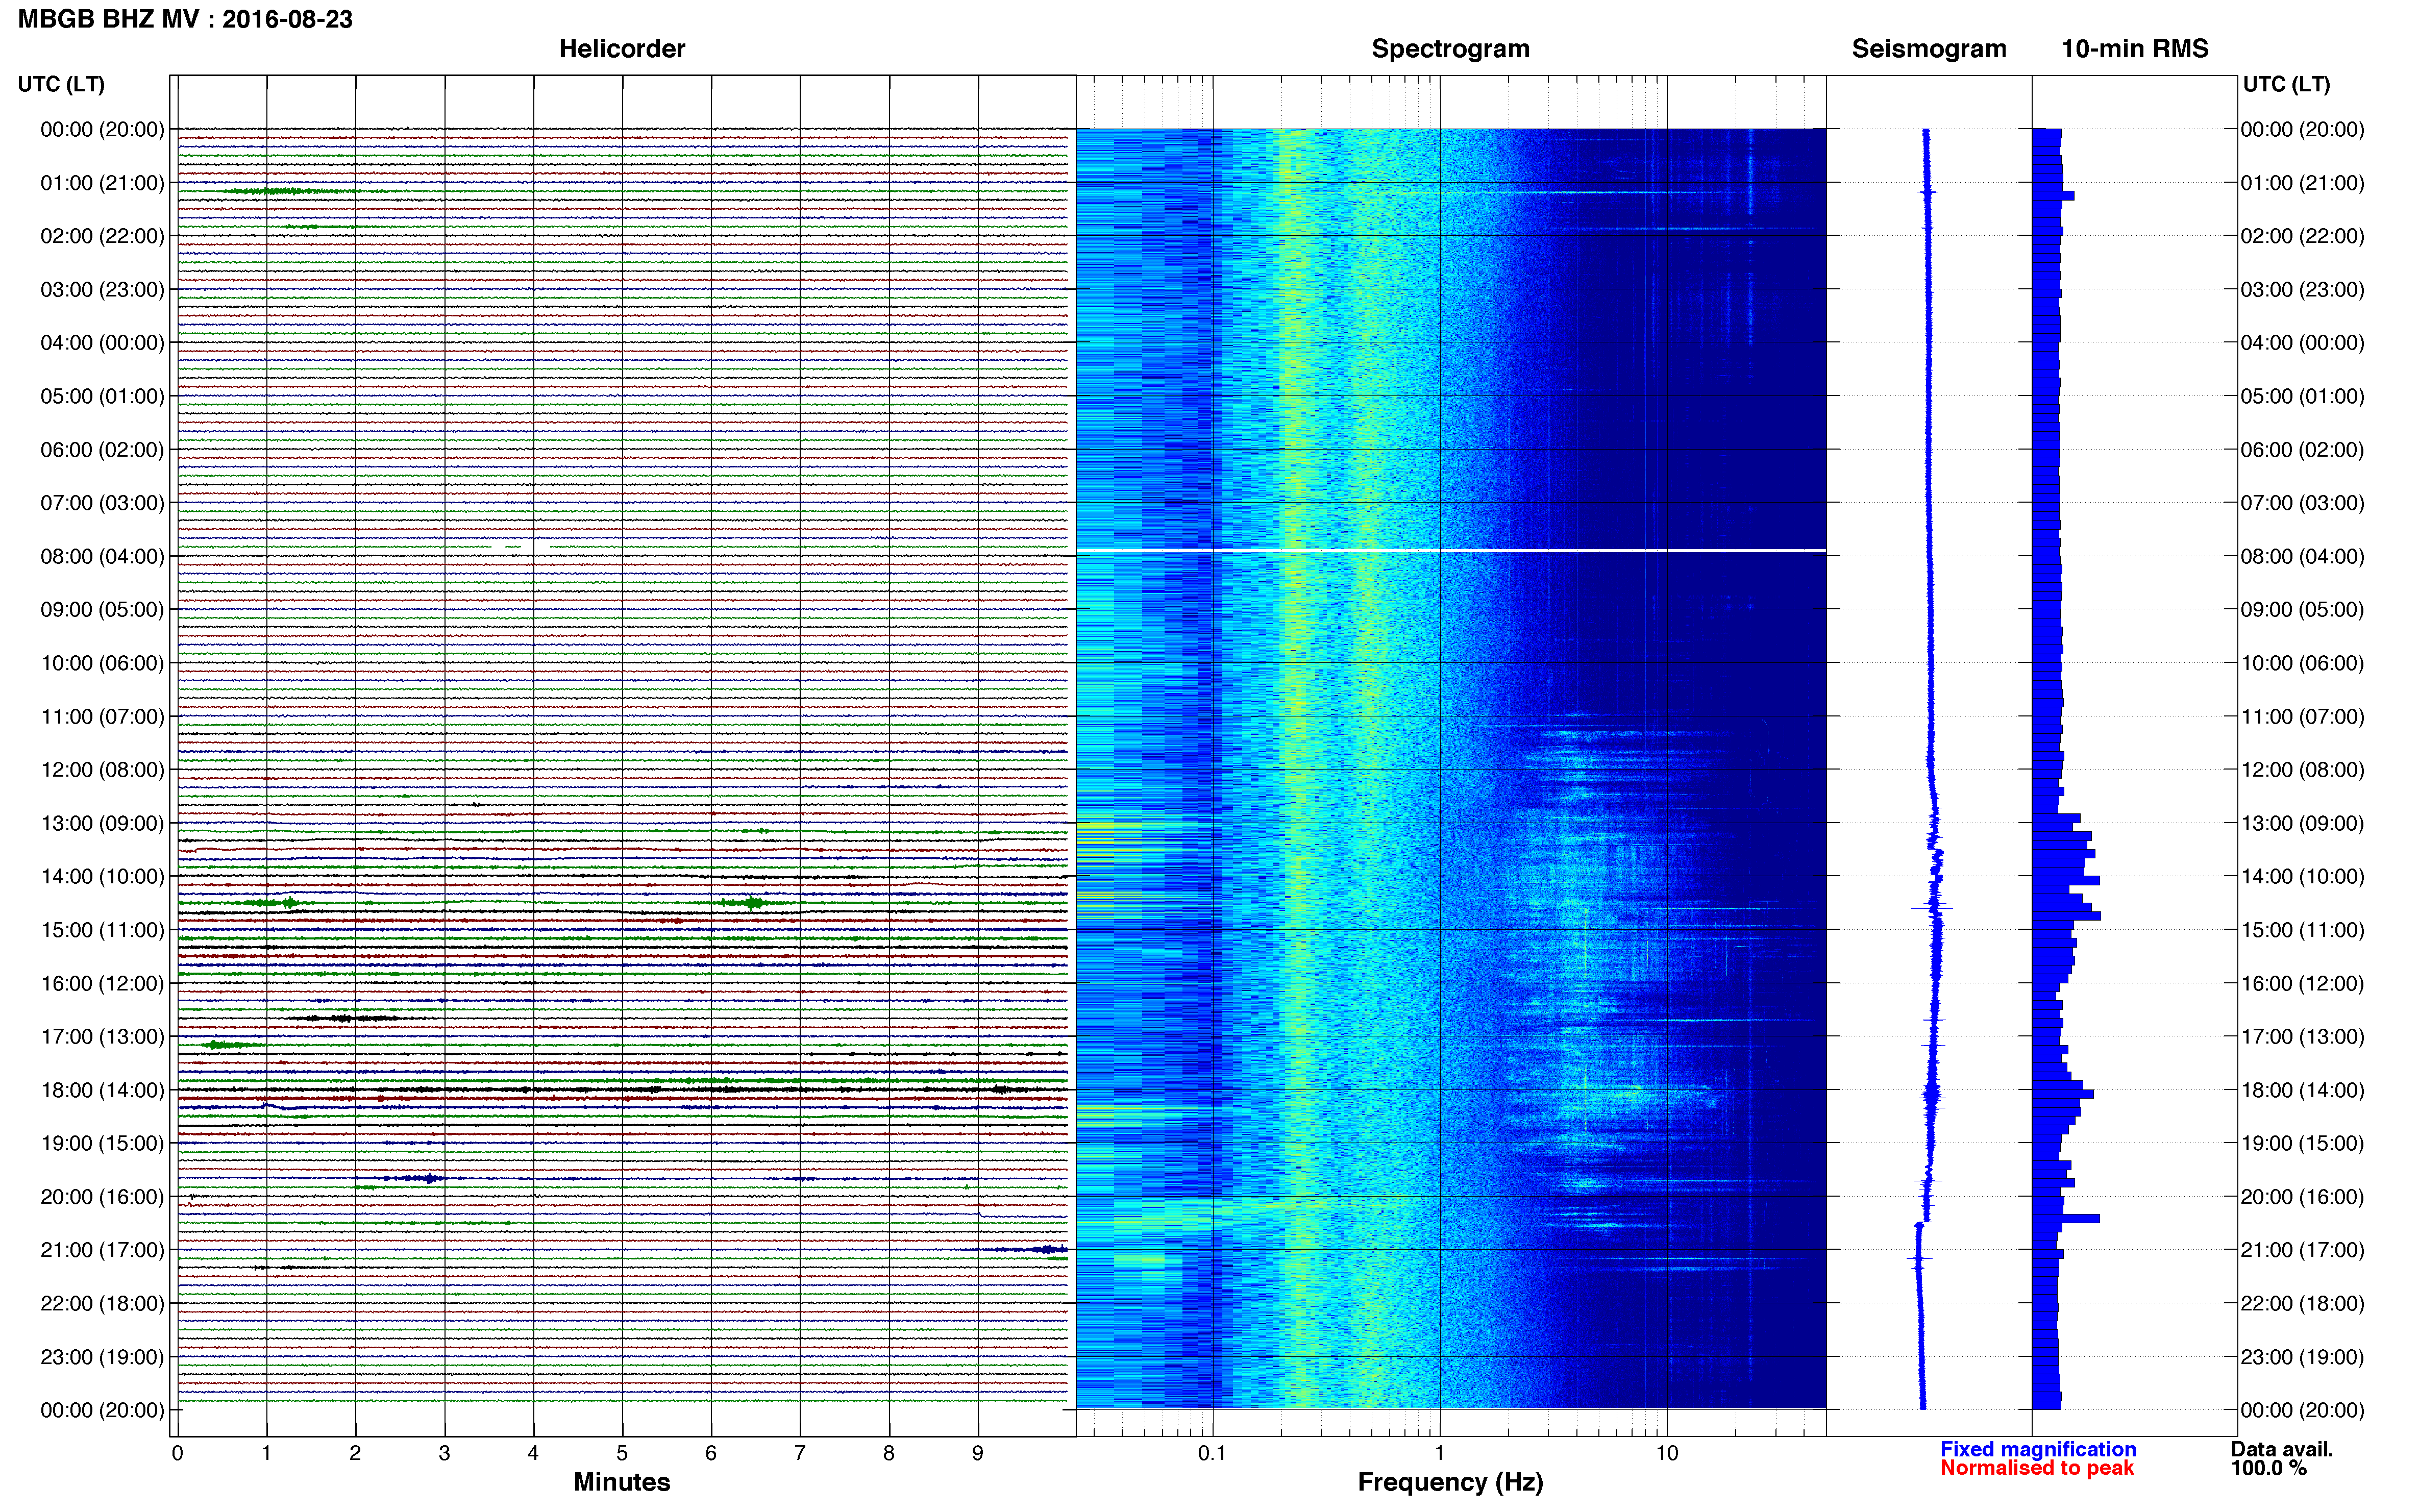Screen dimensions: 2419x1512
Task: Click the white data gap line in spectrogram
Action: [1450, 550]
